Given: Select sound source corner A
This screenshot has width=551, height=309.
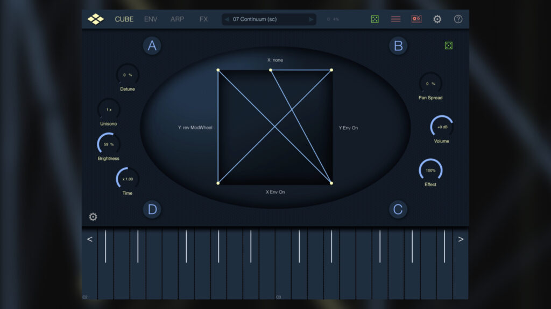Looking at the screenshot, I should (x=151, y=46).
